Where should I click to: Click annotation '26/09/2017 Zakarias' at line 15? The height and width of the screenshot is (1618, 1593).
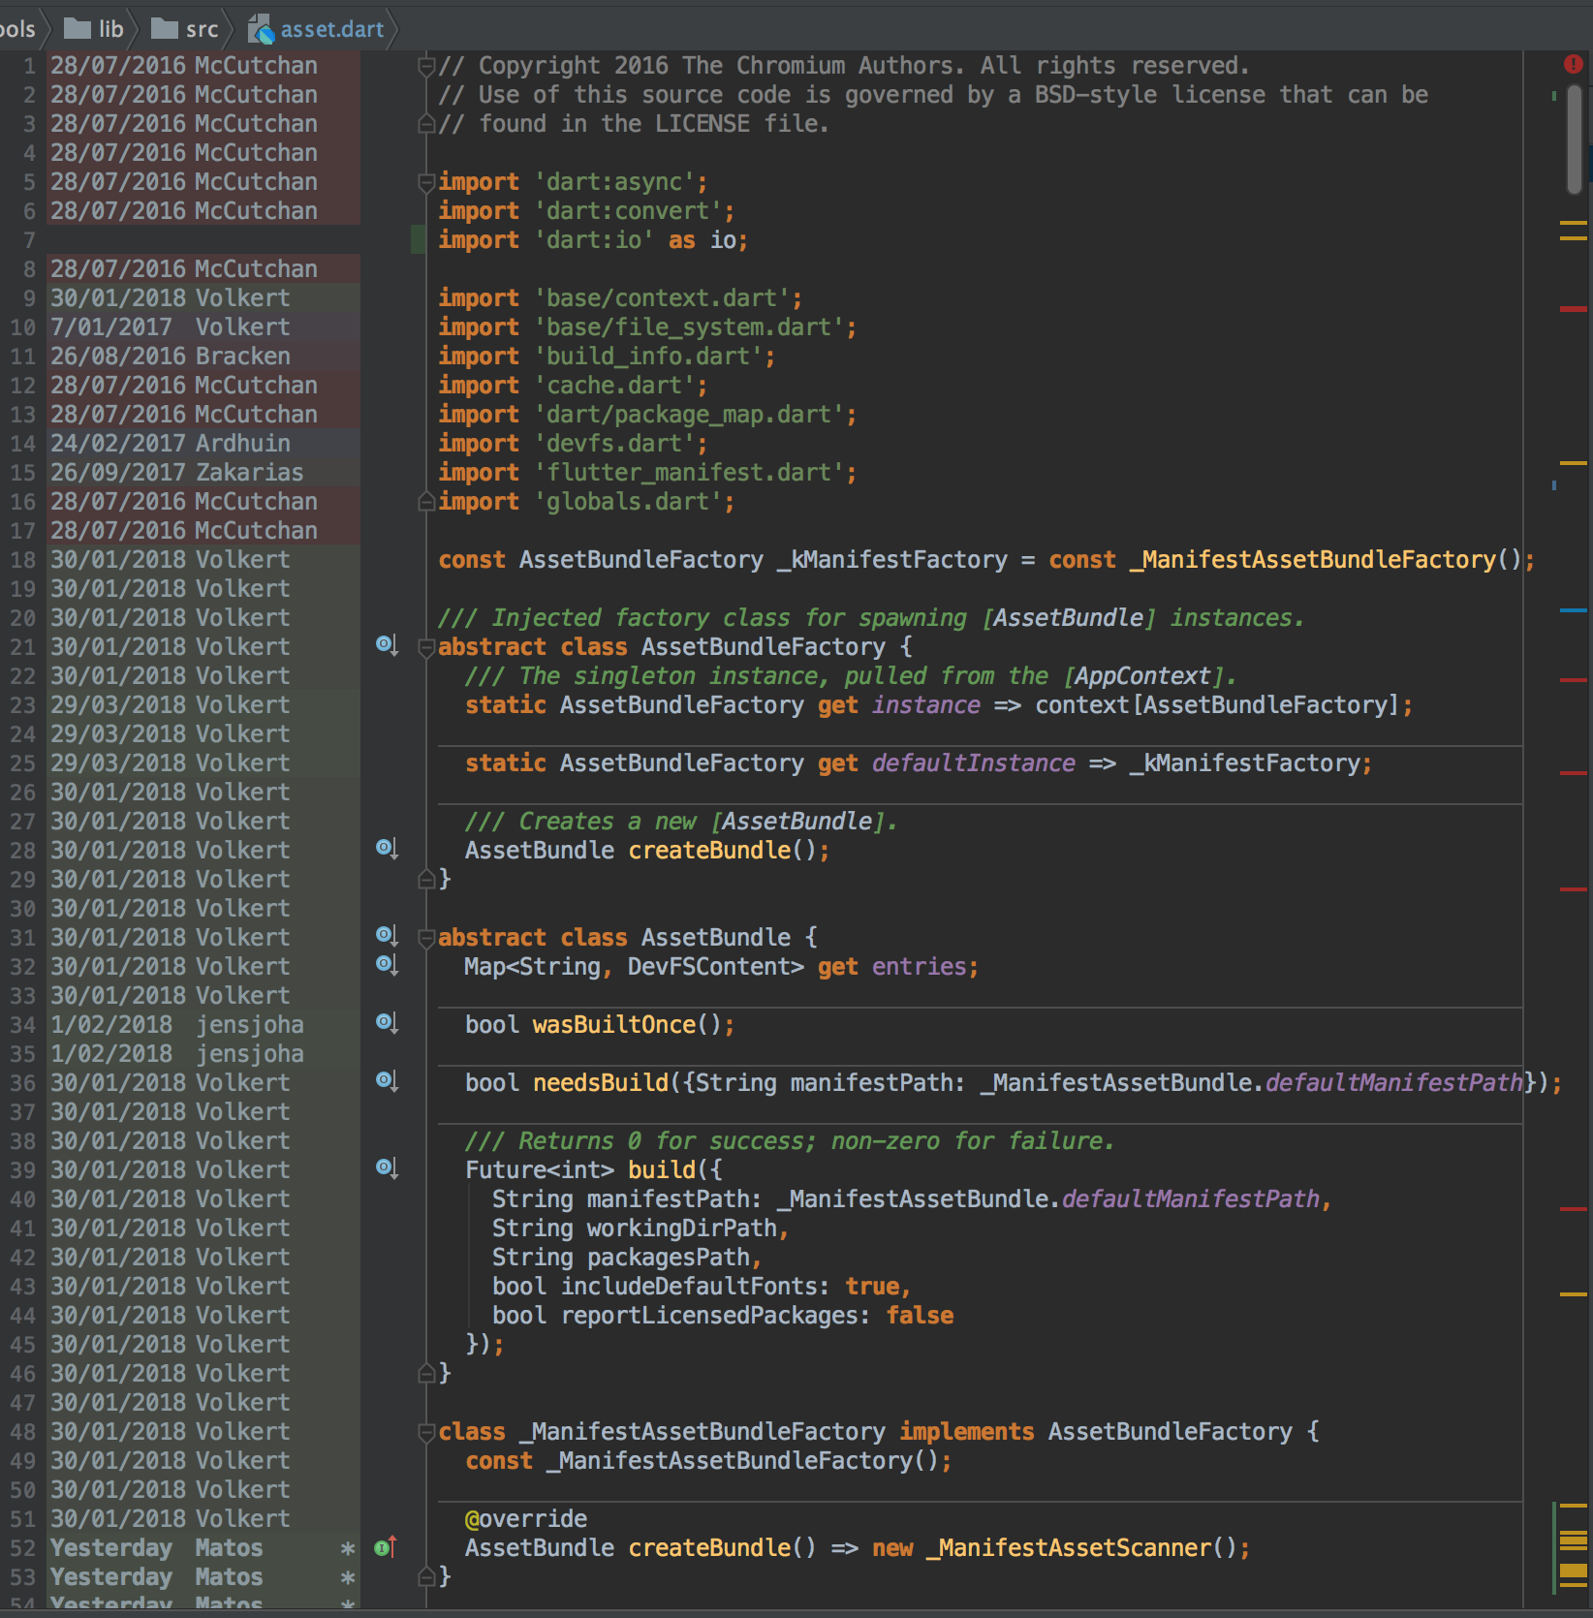point(177,472)
